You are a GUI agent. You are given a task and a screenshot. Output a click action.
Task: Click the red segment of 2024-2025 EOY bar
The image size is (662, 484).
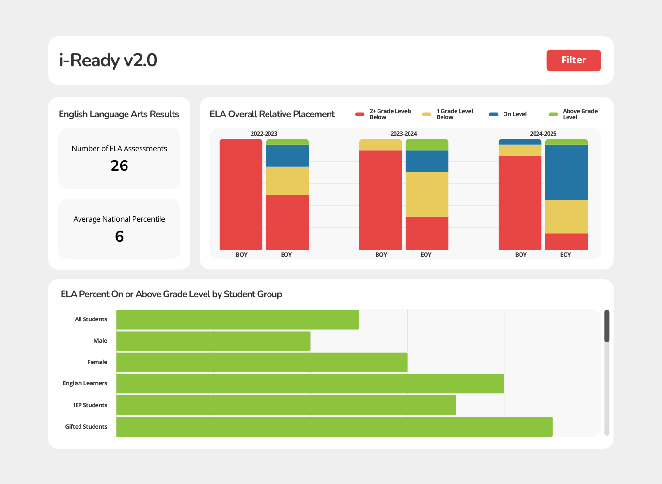[567, 242]
